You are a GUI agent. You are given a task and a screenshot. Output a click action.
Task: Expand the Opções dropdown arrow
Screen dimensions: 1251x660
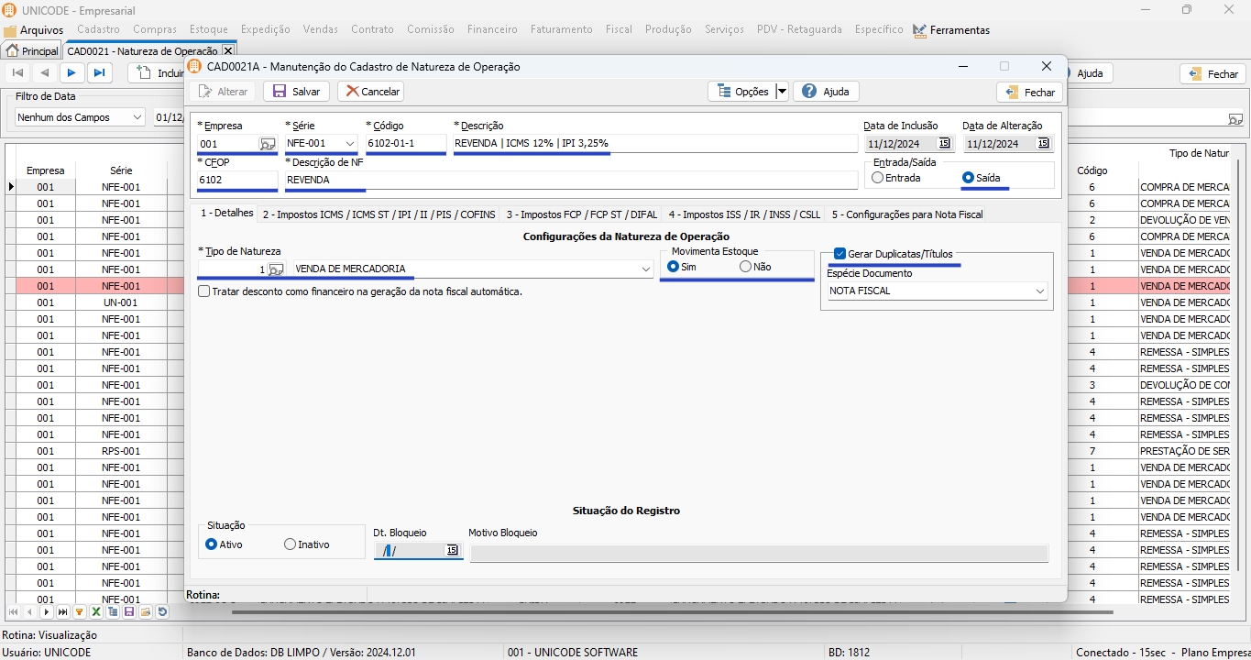pos(782,92)
